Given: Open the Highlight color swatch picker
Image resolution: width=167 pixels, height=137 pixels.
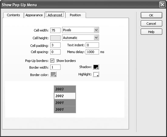Looking at the screenshot, I should point(96,74).
